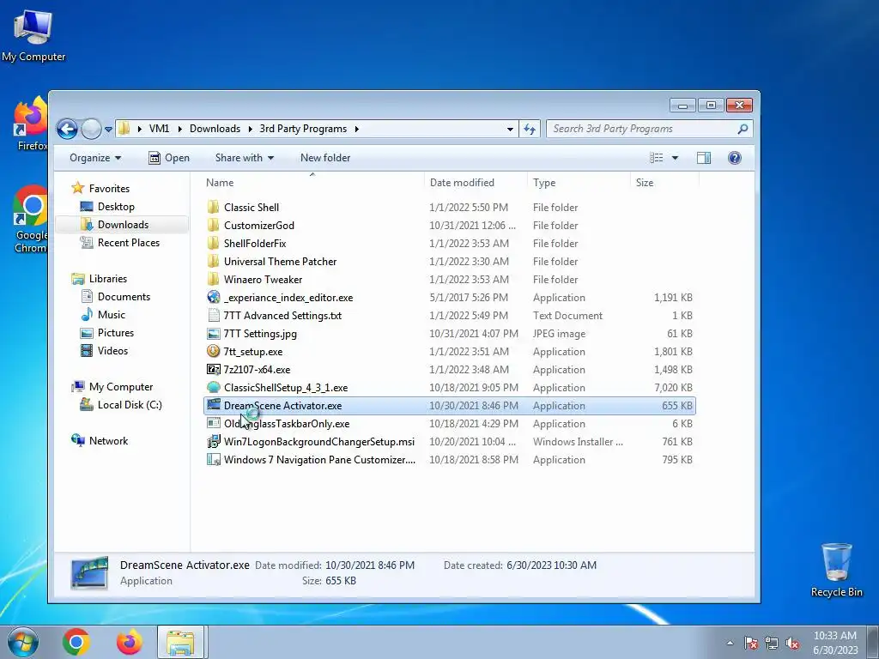Open Pictures library in navigation pane

[116, 332]
